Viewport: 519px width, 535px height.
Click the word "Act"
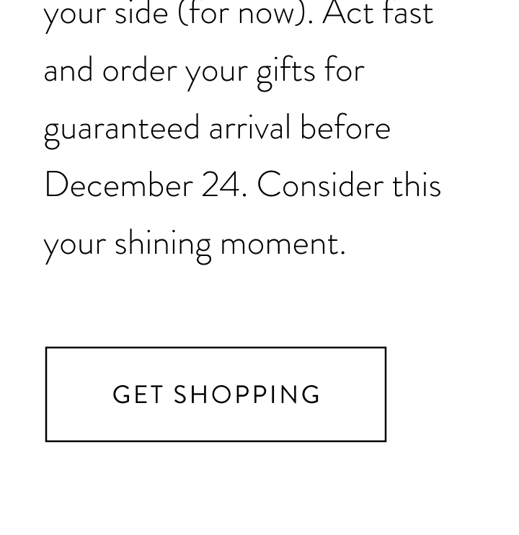pos(347,12)
